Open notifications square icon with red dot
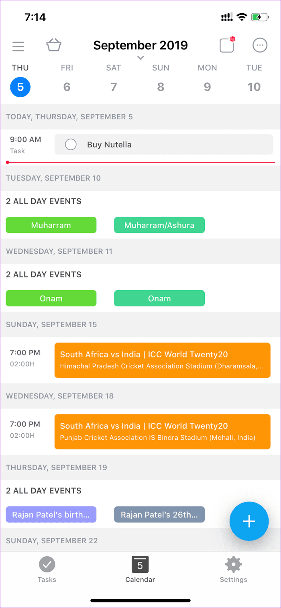 (227, 45)
